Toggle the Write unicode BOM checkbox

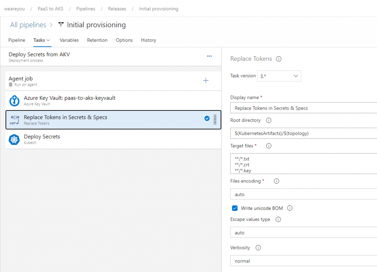235,208
